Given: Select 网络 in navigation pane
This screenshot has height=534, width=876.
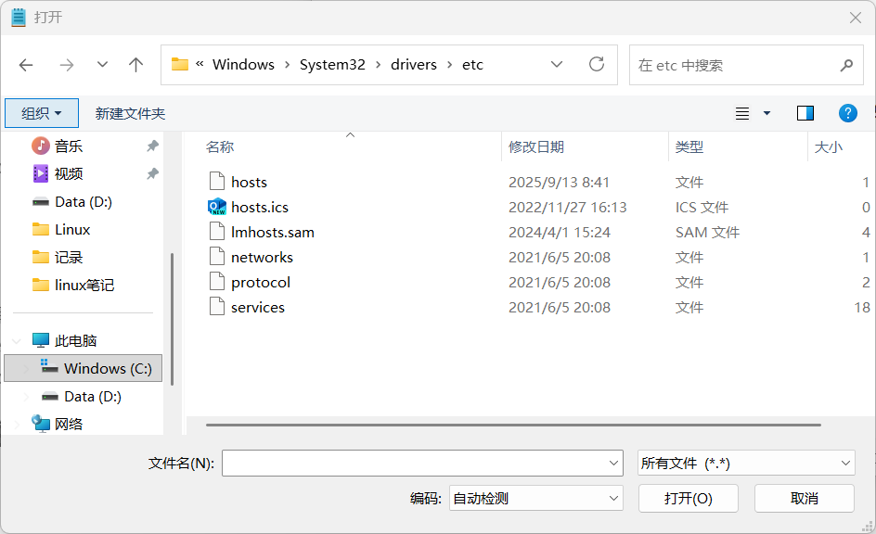Looking at the screenshot, I should coord(68,424).
